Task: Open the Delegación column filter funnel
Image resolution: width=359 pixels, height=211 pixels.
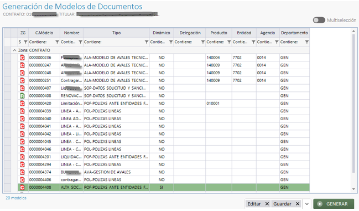Action: coord(203,42)
